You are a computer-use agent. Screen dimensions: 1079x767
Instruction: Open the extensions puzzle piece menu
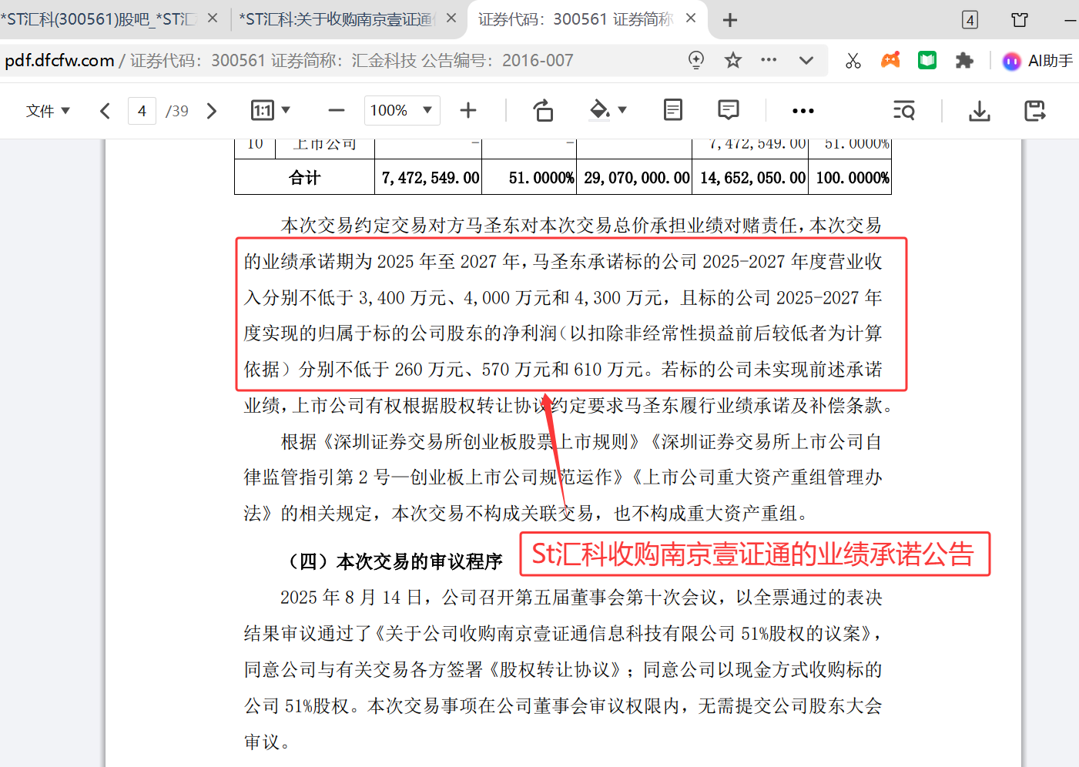964,60
